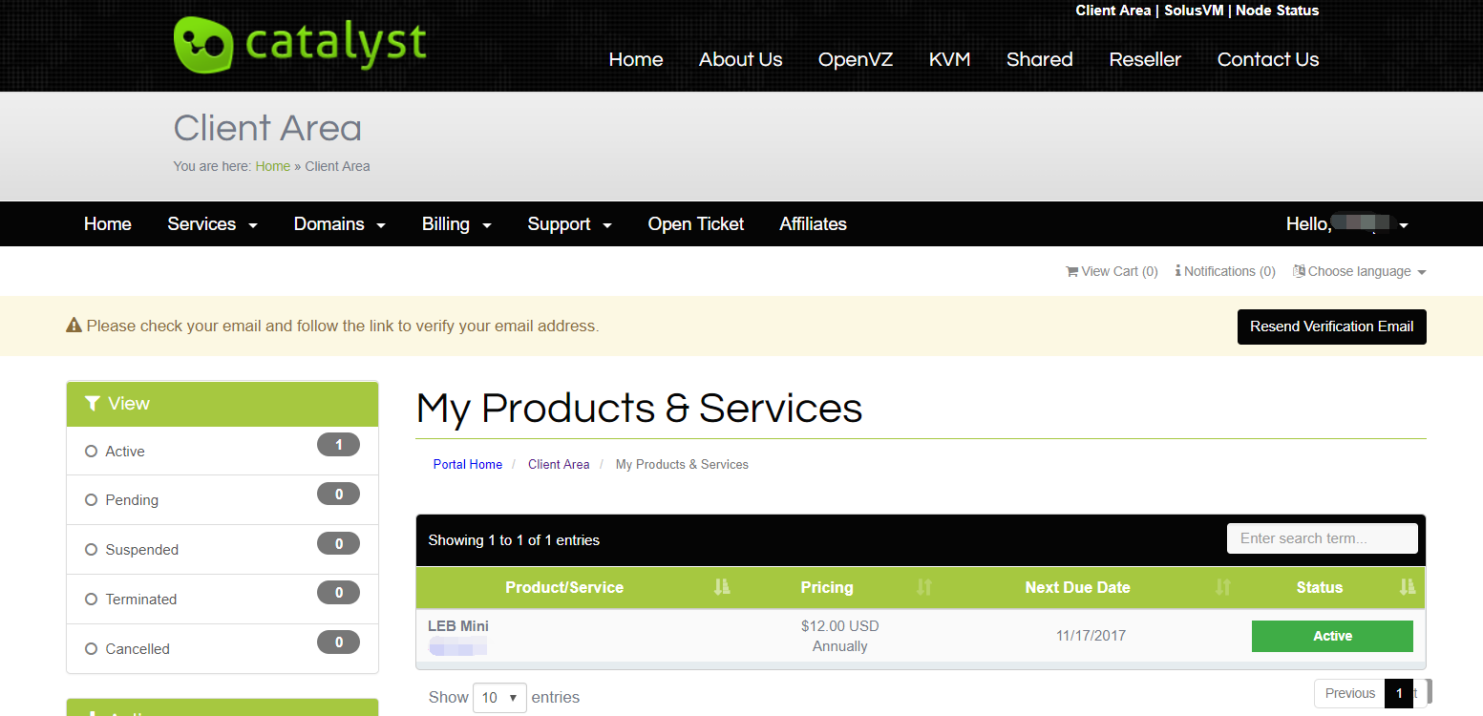Image resolution: width=1483 pixels, height=716 pixels.
Task: Click the Showing 1 to 1 of 1 entries text
Action: (514, 540)
